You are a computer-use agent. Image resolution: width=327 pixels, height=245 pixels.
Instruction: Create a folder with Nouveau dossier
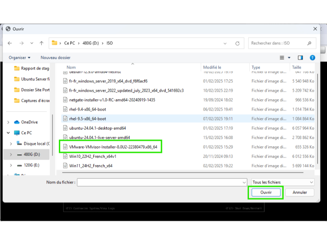coord(56,58)
